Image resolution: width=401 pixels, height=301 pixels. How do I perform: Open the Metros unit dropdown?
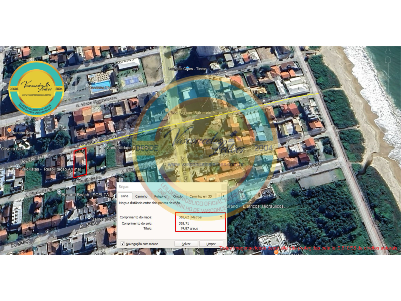[x=207, y=217]
